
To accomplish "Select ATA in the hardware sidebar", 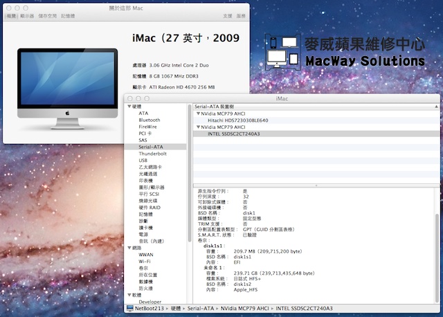I will [143, 114].
